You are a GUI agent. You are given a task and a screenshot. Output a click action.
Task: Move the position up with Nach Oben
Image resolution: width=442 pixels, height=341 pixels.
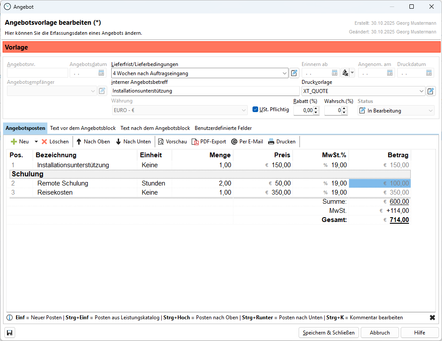[93, 142]
